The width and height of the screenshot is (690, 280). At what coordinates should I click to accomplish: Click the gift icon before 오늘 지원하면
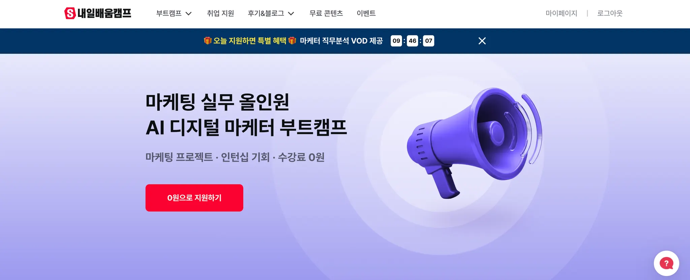point(208,41)
